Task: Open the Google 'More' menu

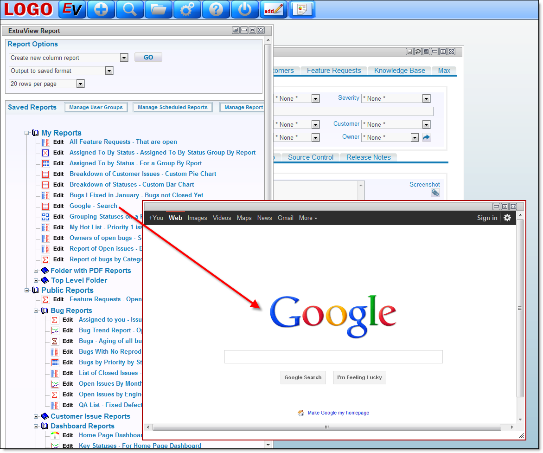Action: click(x=308, y=218)
